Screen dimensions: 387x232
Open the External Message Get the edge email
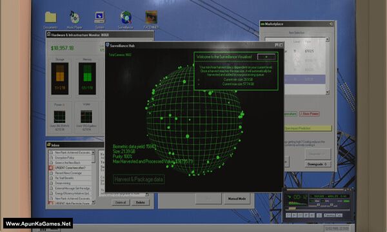tap(70, 188)
